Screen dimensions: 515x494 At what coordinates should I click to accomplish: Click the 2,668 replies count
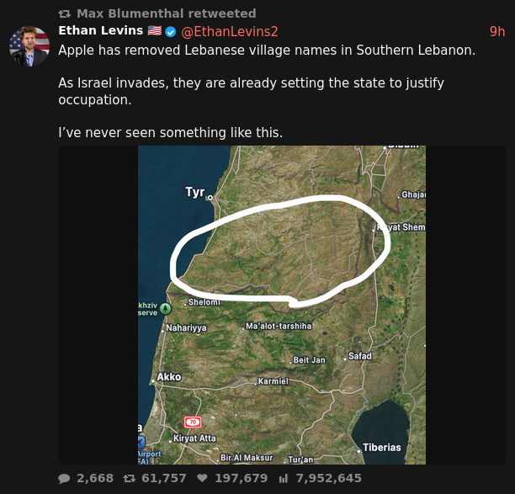(x=95, y=478)
